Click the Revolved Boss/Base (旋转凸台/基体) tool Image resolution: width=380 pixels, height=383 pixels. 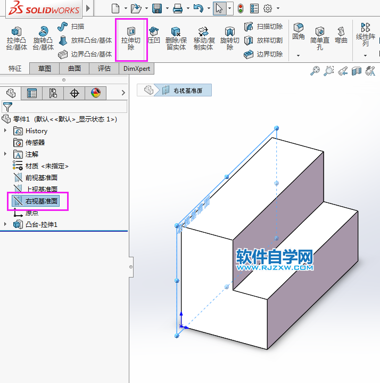[43, 38]
